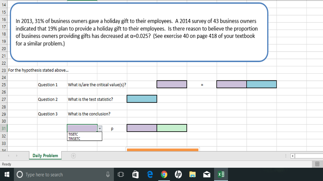
Task: Open Google Chrome from taskbar
Action: [x=164, y=175]
